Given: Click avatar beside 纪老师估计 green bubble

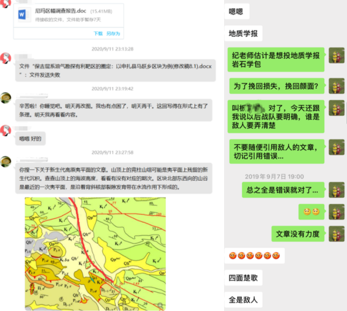Looking at the screenshot, I should (x=336, y=55).
